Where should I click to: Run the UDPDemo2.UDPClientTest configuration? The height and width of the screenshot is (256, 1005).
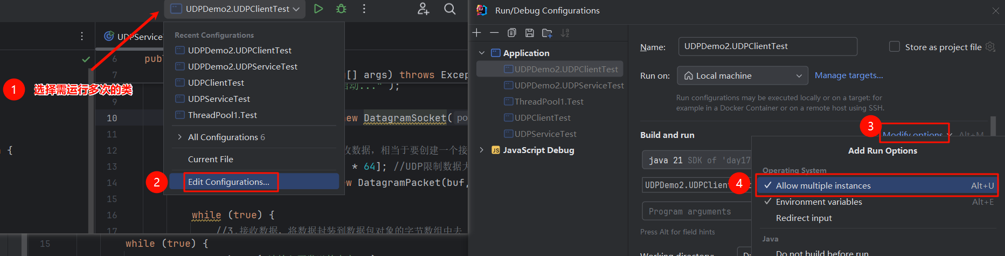(318, 9)
